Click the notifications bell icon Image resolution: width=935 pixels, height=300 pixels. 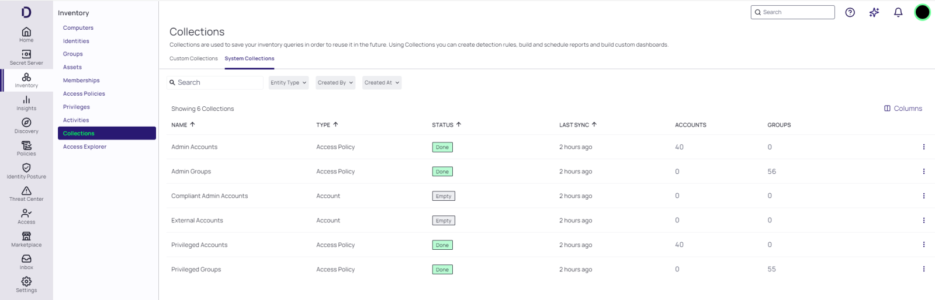(898, 12)
